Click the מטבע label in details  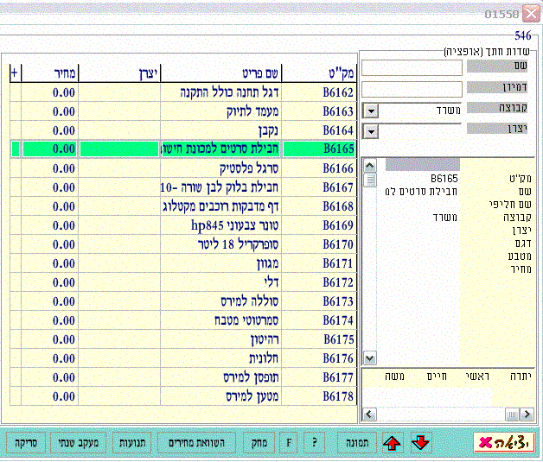(520, 256)
